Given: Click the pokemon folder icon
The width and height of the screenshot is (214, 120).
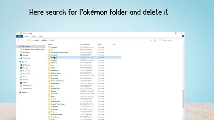Looking at the screenshot, I should [x=49, y=58].
